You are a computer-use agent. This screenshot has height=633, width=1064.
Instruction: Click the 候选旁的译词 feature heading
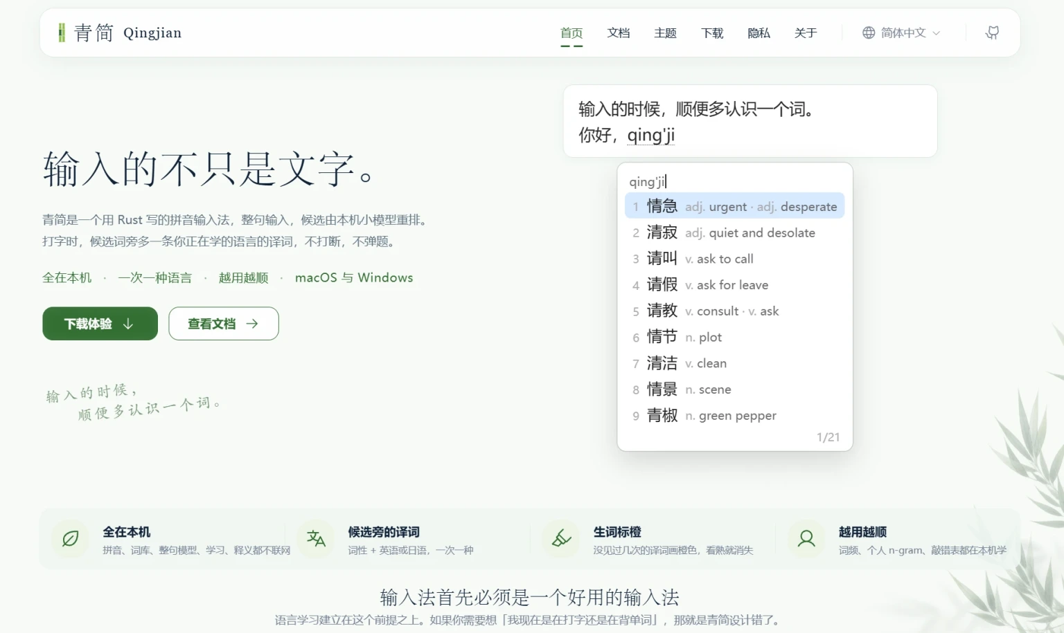(x=384, y=532)
